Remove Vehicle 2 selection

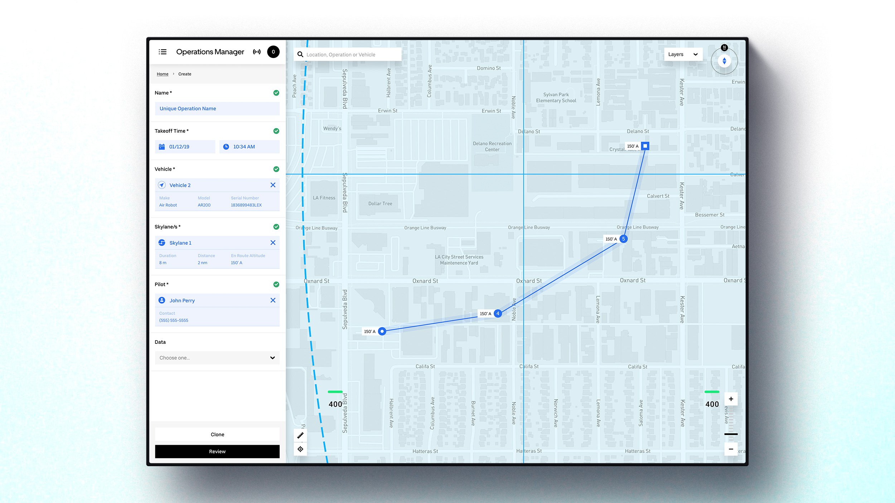coord(273,185)
